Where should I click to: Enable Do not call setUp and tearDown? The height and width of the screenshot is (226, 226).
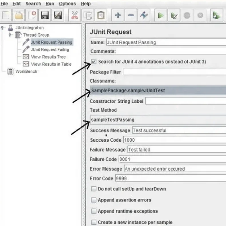point(94,189)
